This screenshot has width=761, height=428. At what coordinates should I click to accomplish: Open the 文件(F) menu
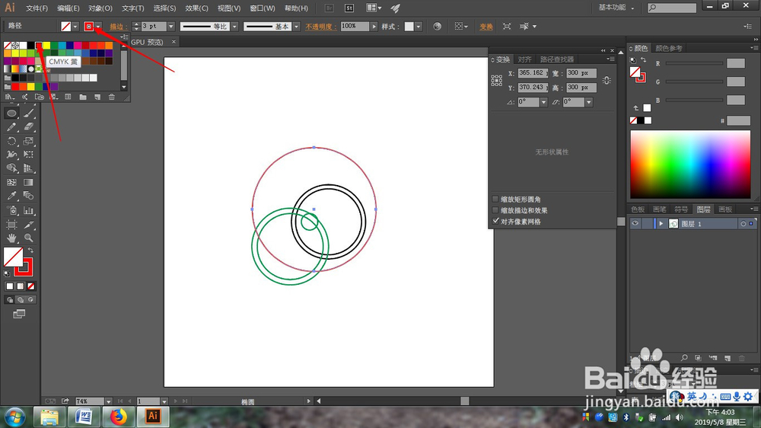pos(37,8)
